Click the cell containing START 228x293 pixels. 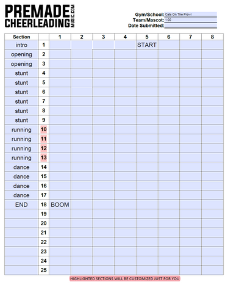click(147, 45)
